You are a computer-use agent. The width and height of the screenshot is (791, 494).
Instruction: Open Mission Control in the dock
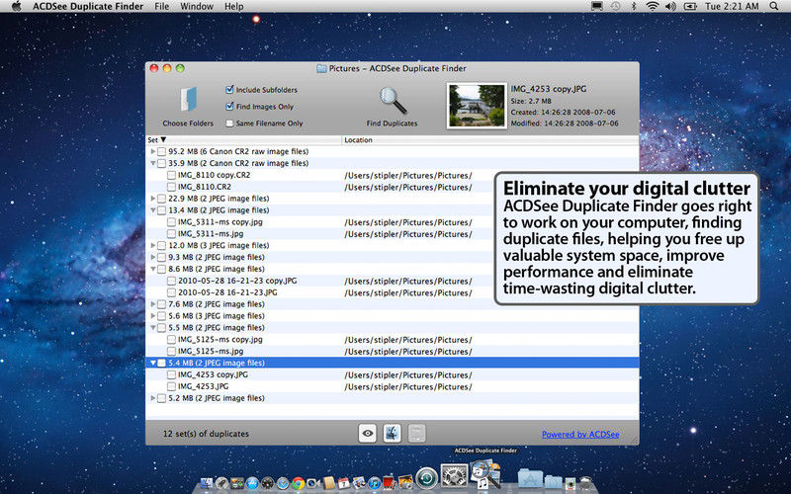click(237, 483)
